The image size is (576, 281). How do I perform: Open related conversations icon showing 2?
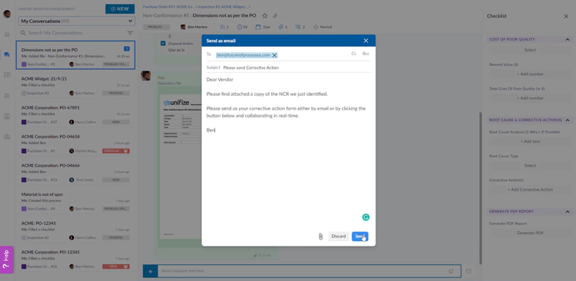(x=300, y=27)
